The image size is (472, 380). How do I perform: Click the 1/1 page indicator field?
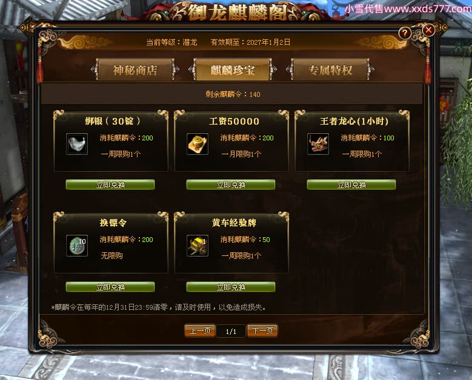231,332
